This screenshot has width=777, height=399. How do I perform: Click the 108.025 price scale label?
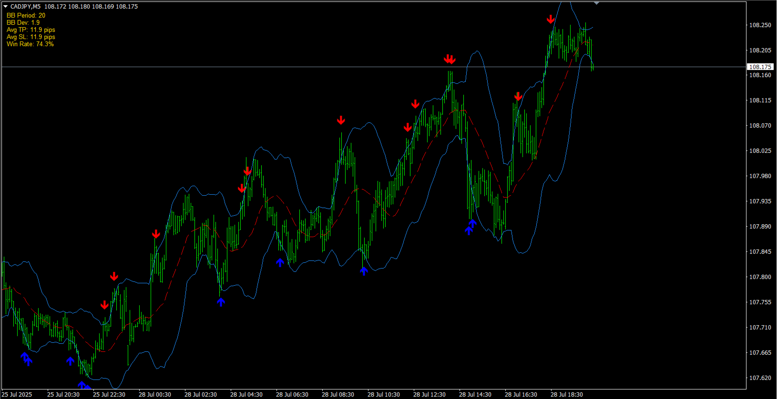coord(760,151)
